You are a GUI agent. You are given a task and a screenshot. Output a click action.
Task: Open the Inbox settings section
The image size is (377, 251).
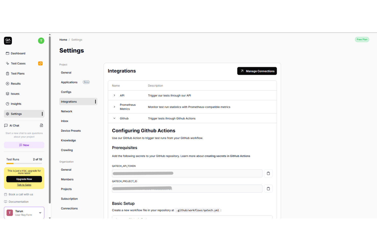click(x=65, y=121)
